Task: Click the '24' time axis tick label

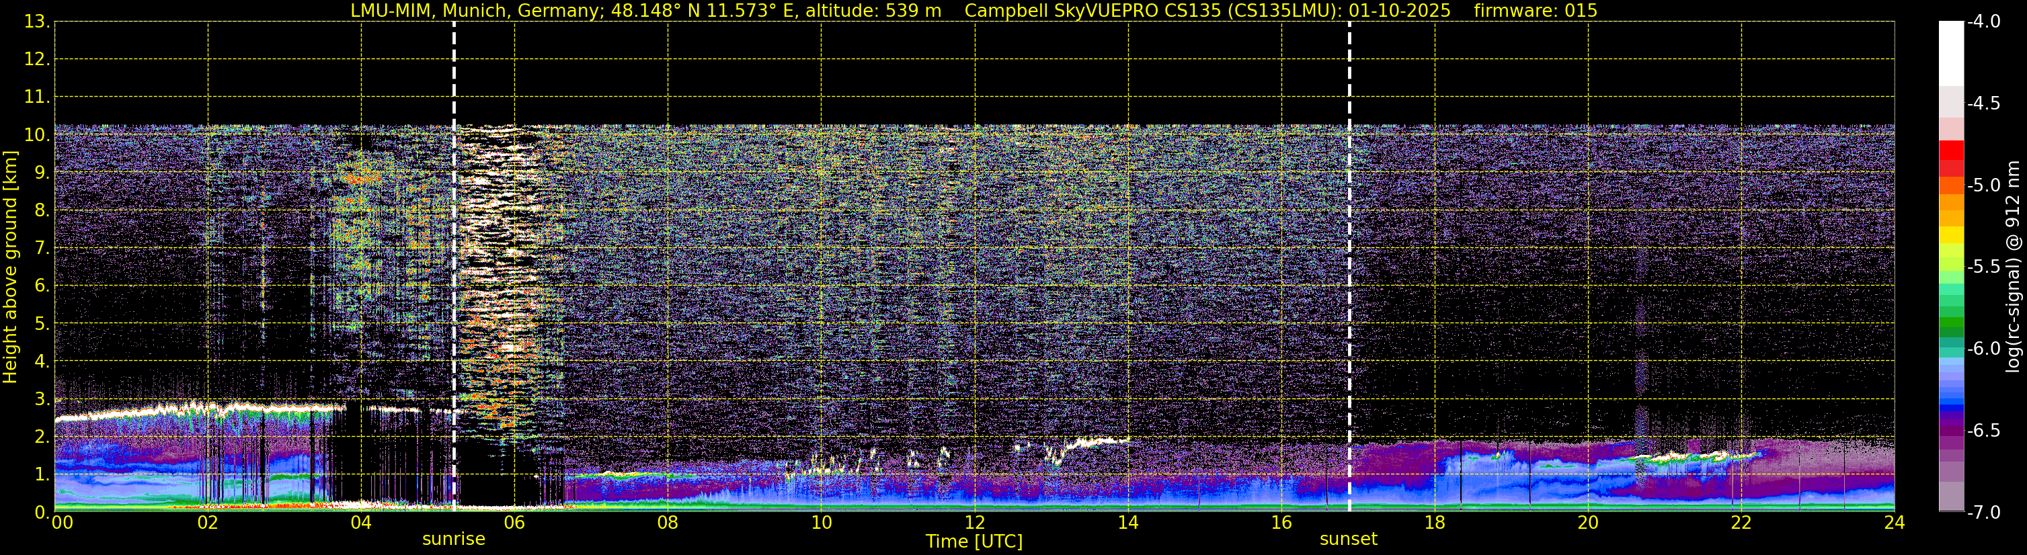Action: tap(1895, 523)
